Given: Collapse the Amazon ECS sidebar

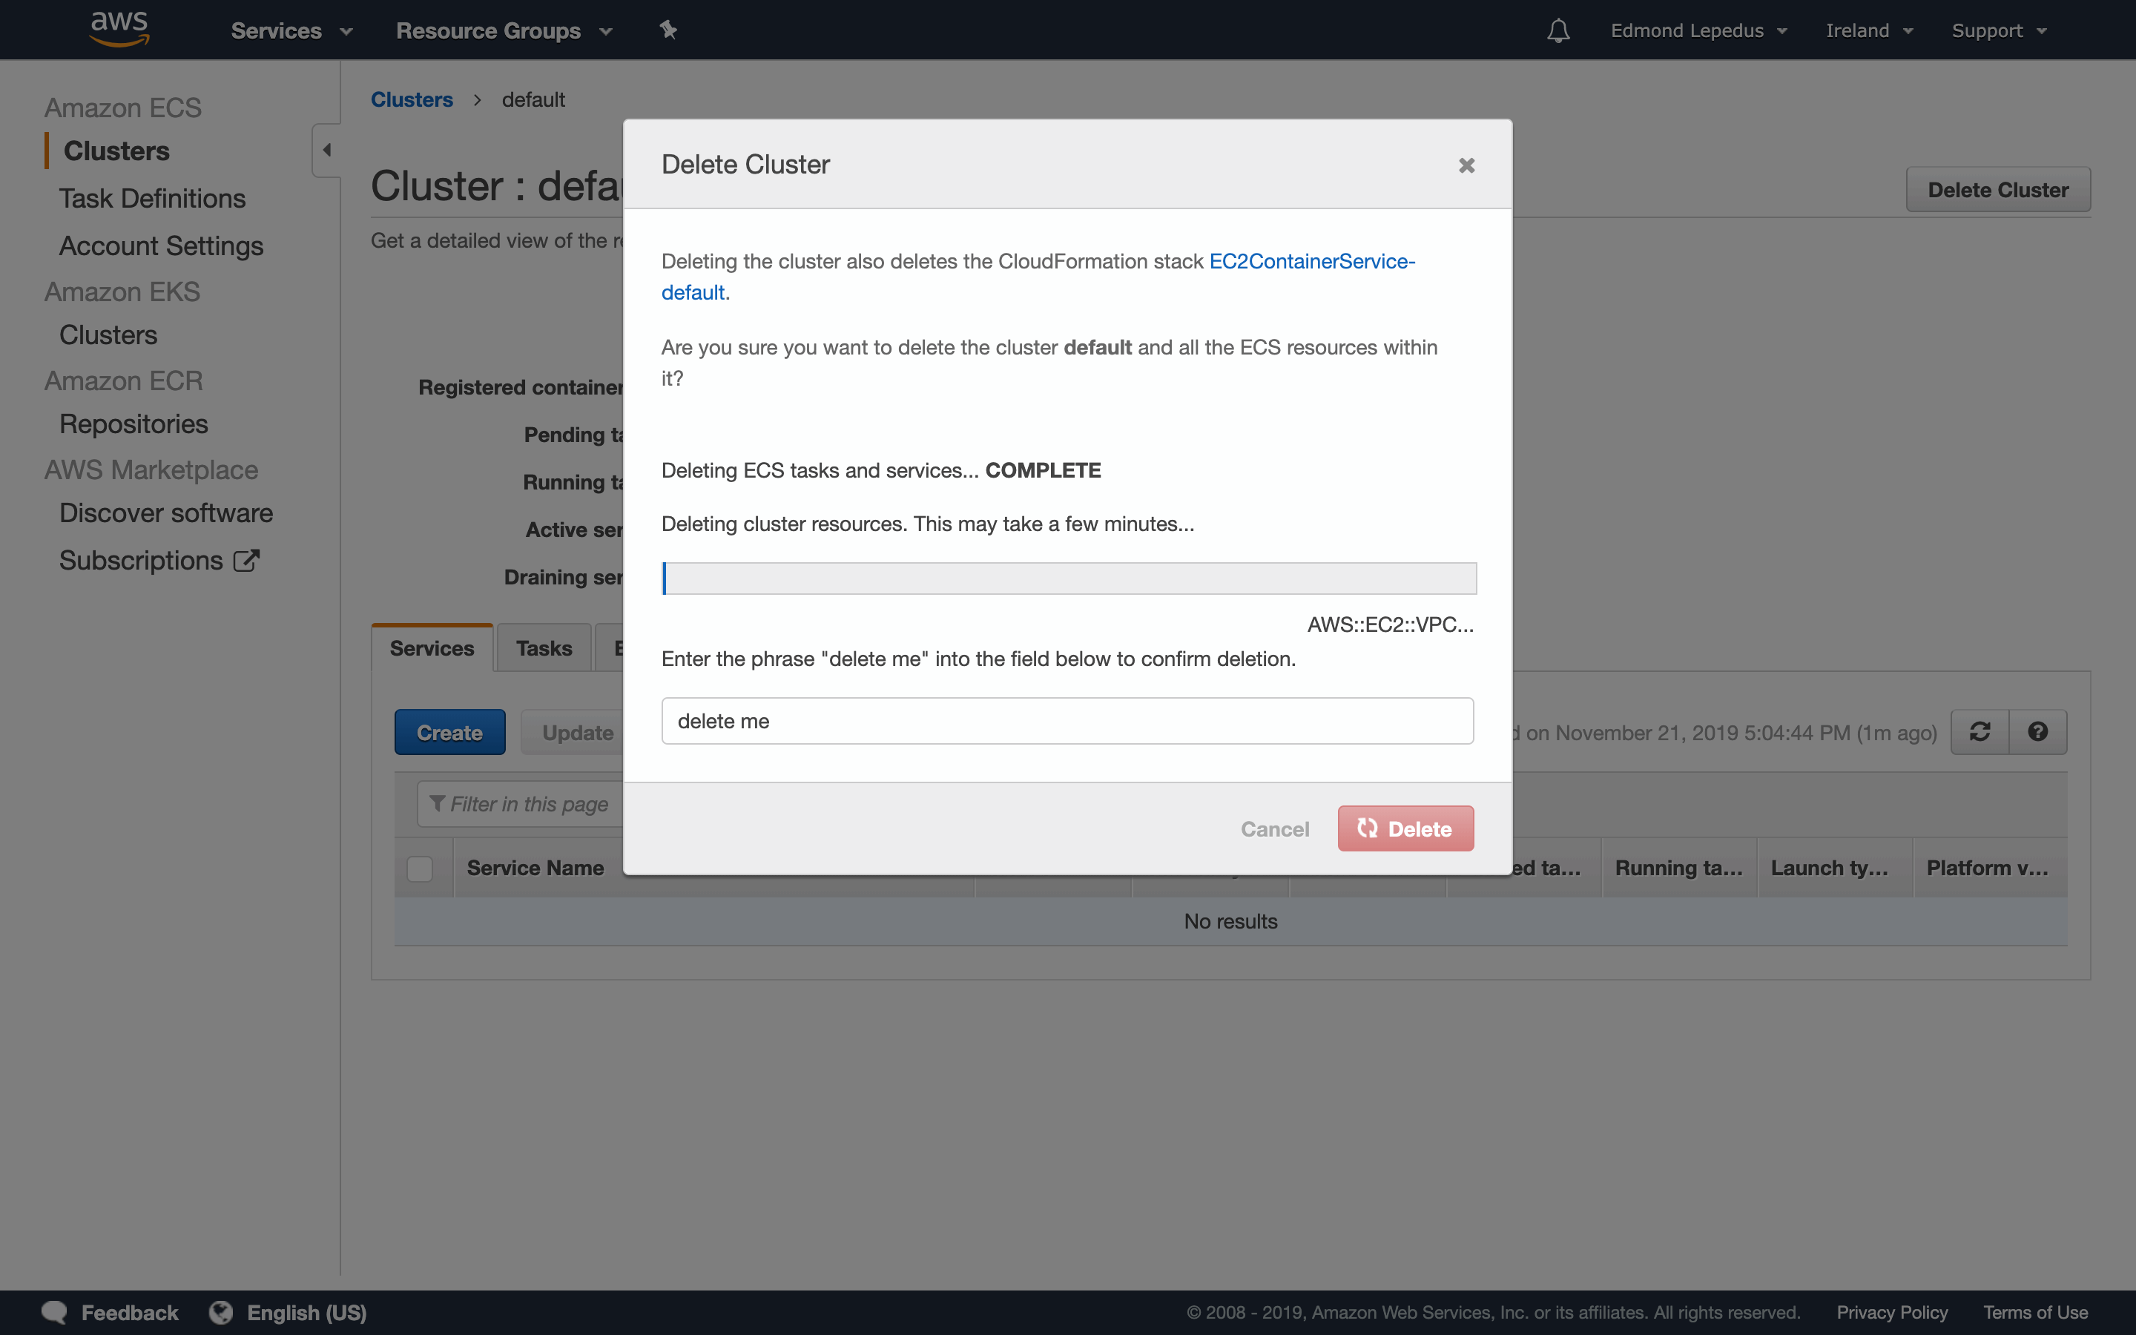Looking at the screenshot, I should pos(326,148).
